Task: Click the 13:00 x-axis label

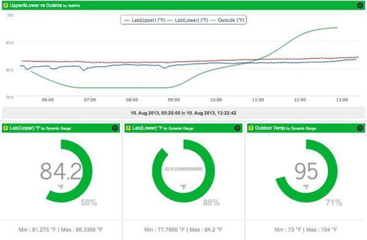Action: tap(342, 100)
